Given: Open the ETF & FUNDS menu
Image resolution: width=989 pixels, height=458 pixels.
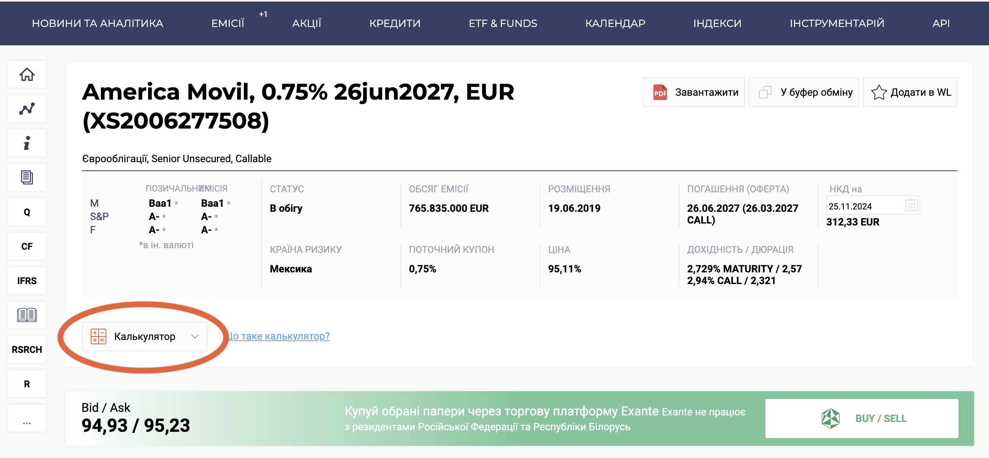Looking at the screenshot, I should tap(503, 23).
